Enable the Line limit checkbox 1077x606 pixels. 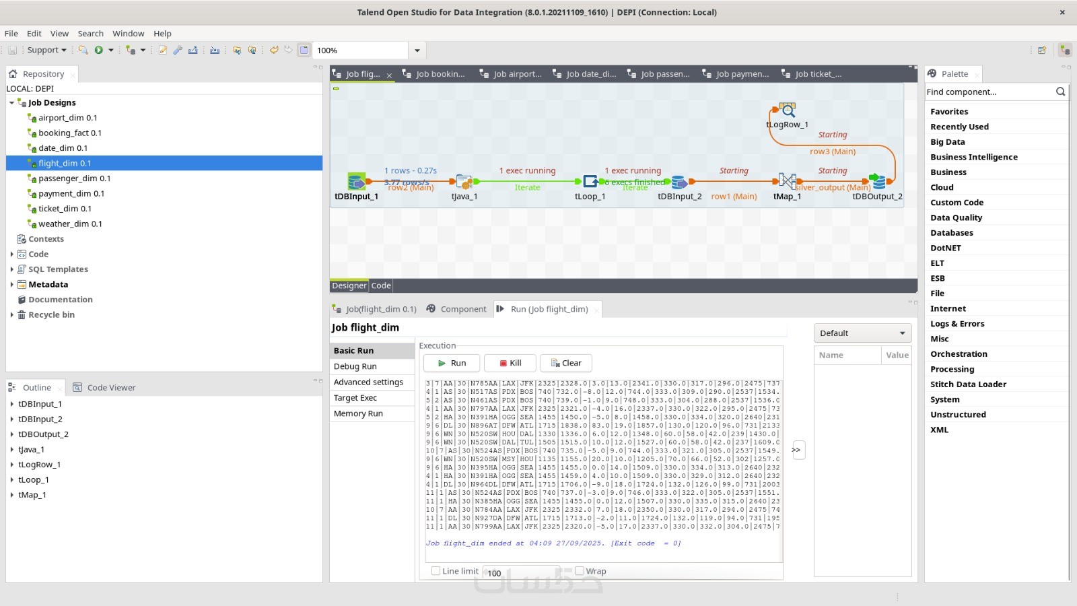436,571
